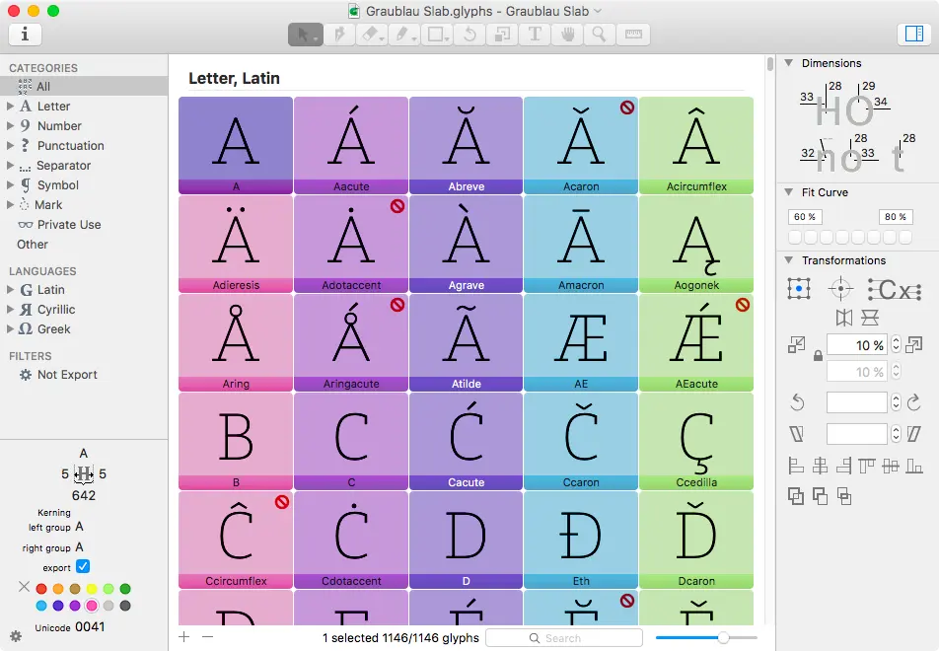Select the rotate tool in toolbar
Image resolution: width=939 pixels, height=651 pixels.
click(x=469, y=35)
